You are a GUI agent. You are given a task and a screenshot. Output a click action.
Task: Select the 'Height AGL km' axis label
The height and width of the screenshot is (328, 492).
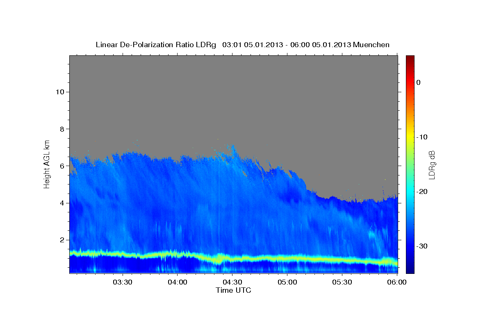pos(47,164)
